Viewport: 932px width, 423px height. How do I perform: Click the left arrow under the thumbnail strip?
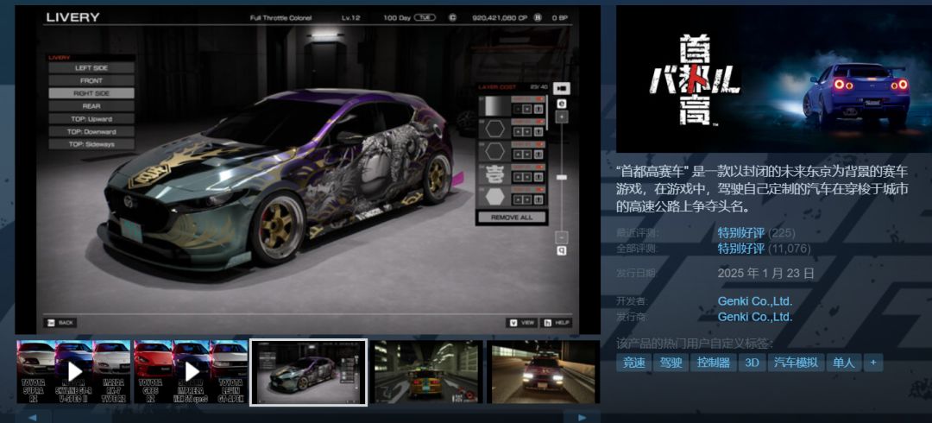[x=31, y=417]
